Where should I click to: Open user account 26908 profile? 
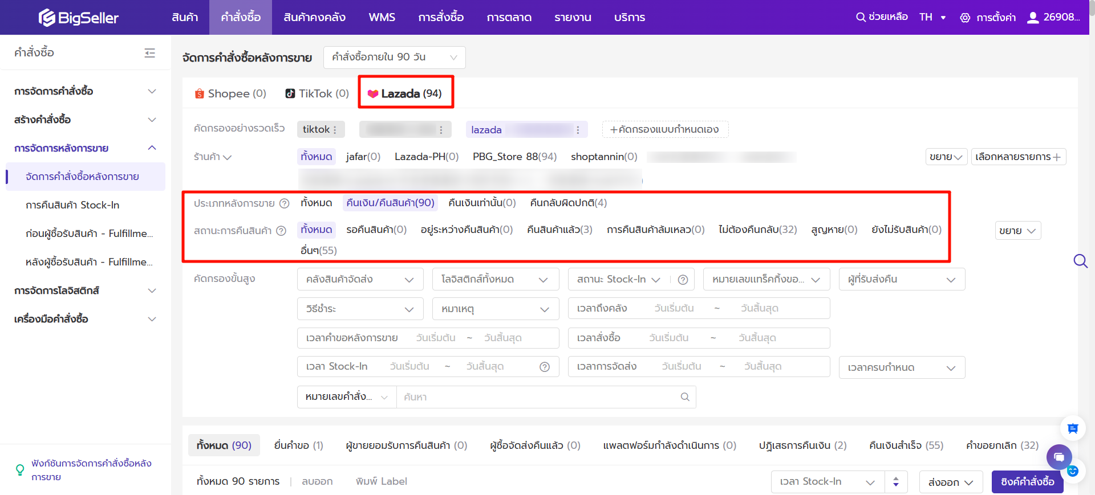point(1053,17)
